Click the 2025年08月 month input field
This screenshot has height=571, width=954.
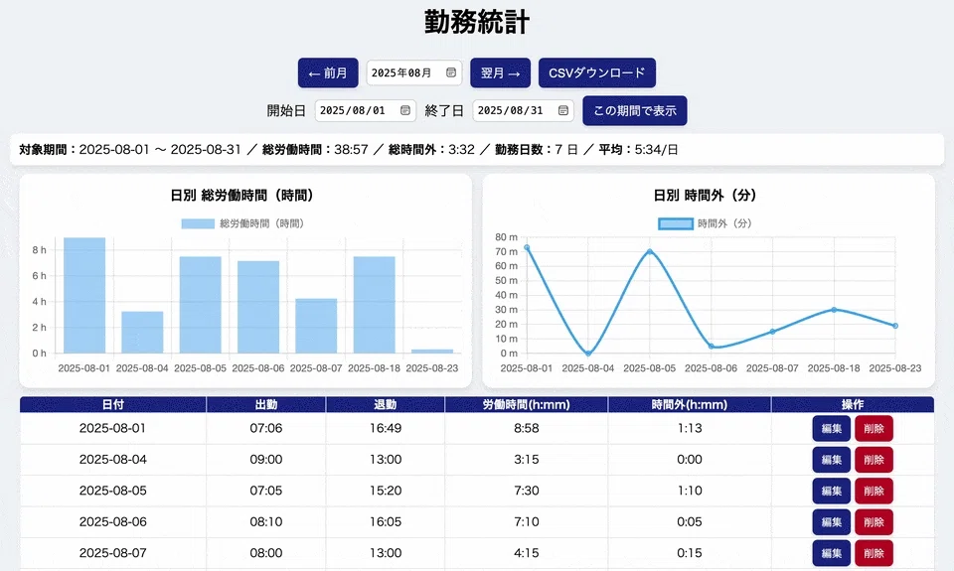tap(413, 72)
